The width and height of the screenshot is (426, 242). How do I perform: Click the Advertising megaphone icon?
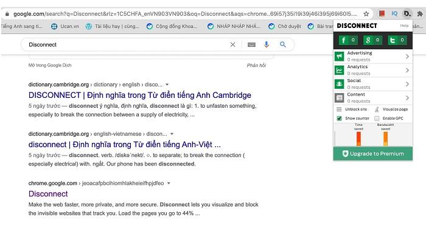(x=339, y=56)
